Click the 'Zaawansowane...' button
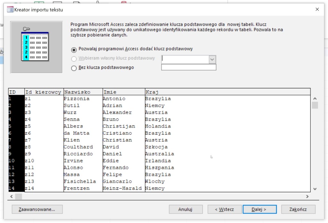The width and height of the screenshot is (328, 223). pyautogui.click(x=37, y=209)
